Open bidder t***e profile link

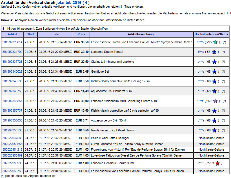click(201, 52)
